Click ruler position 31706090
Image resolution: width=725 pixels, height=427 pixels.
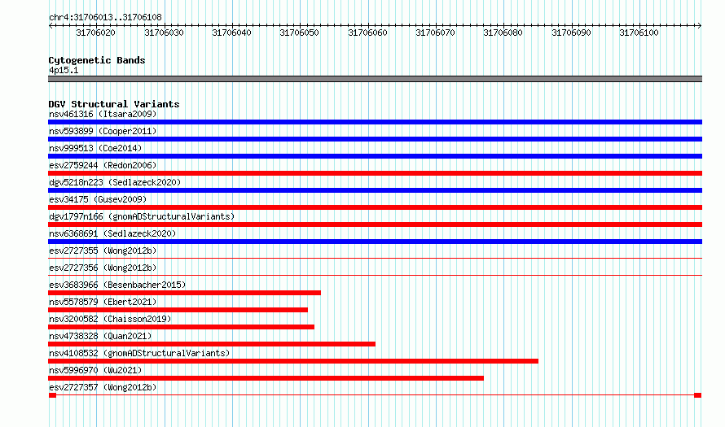tap(572, 33)
